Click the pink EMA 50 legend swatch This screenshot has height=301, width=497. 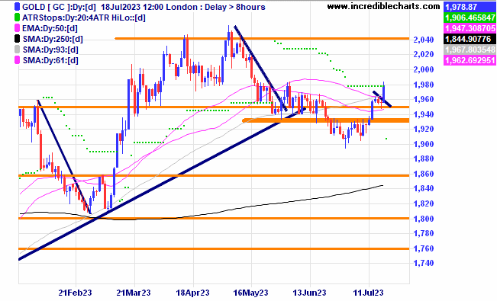click(x=17, y=28)
